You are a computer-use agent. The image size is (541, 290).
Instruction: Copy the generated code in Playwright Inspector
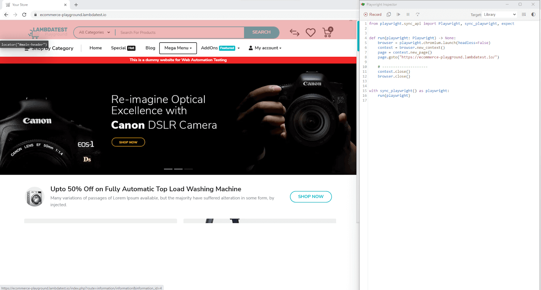389,15
